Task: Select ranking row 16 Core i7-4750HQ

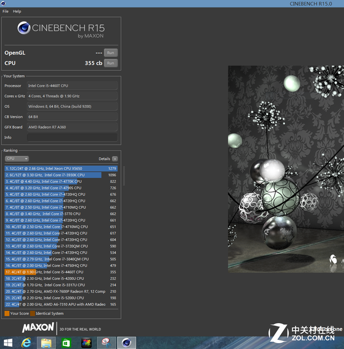Action: click(x=61, y=266)
